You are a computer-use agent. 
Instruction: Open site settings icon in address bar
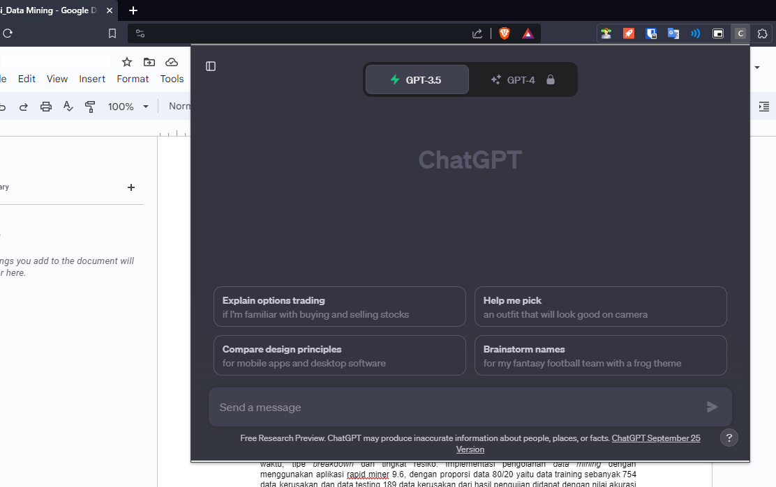click(x=140, y=33)
